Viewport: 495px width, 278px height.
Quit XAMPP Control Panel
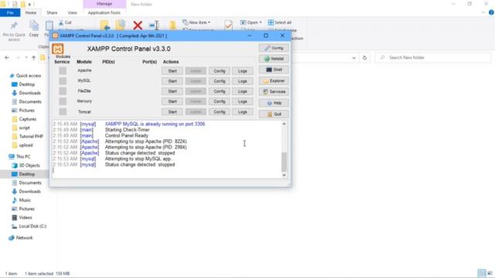tap(274, 114)
